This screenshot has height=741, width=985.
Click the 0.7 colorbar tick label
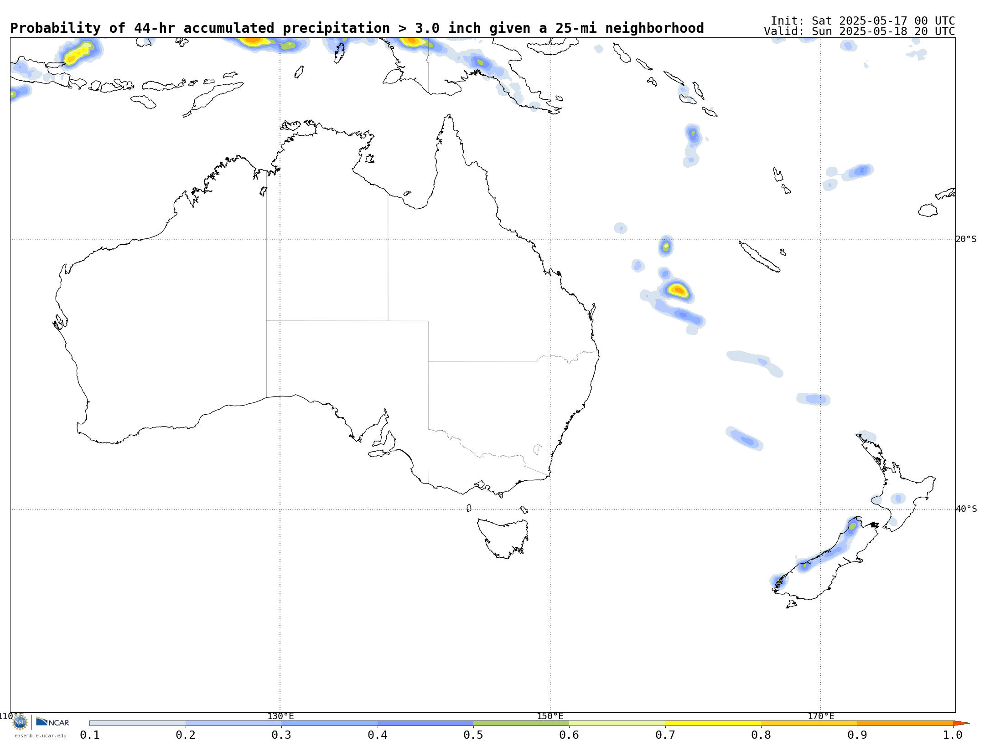[x=665, y=735]
